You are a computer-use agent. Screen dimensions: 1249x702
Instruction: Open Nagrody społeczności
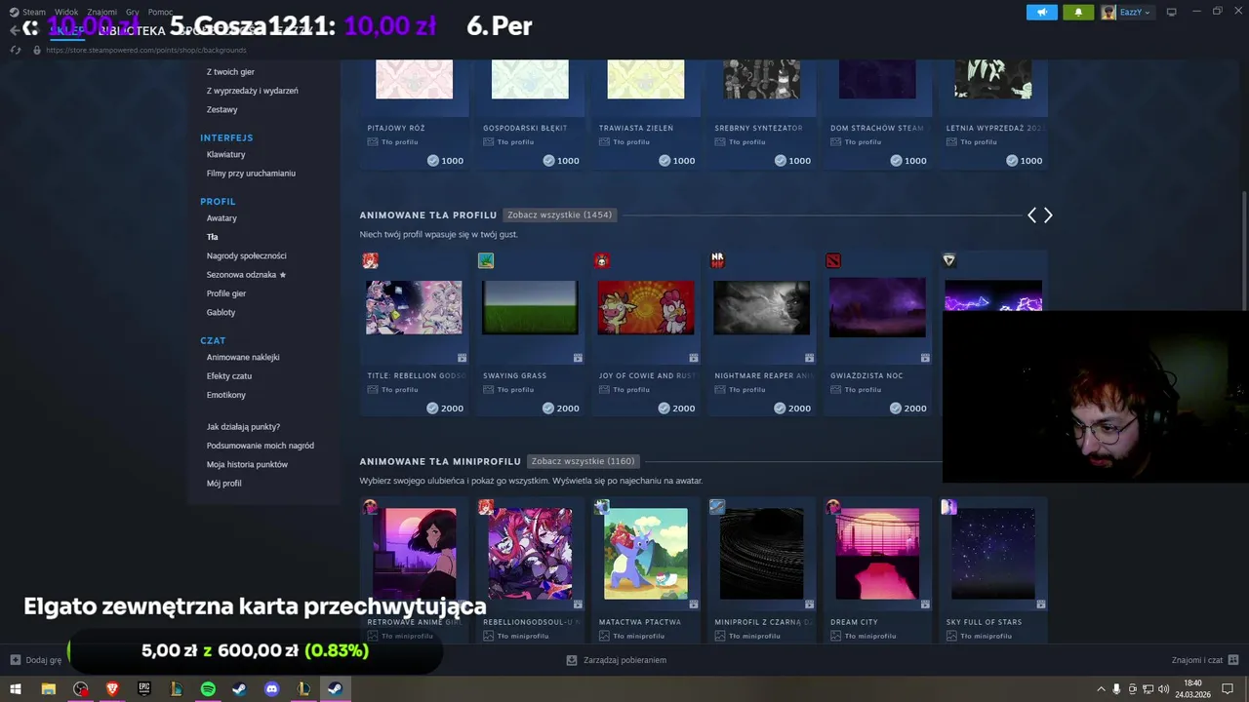point(246,255)
